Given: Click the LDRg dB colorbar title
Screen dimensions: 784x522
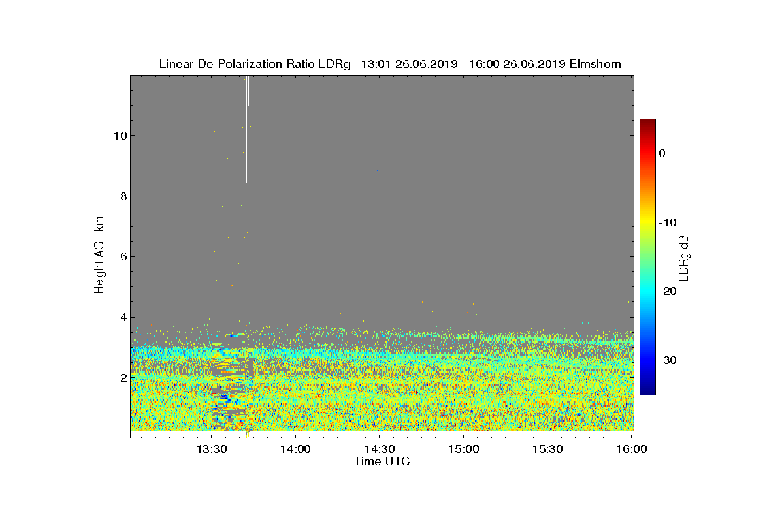Looking at the screenshot, I should tap(684, 257).
